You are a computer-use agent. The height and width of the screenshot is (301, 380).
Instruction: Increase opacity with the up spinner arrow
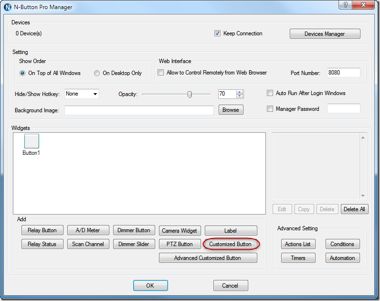coord(240,92)
